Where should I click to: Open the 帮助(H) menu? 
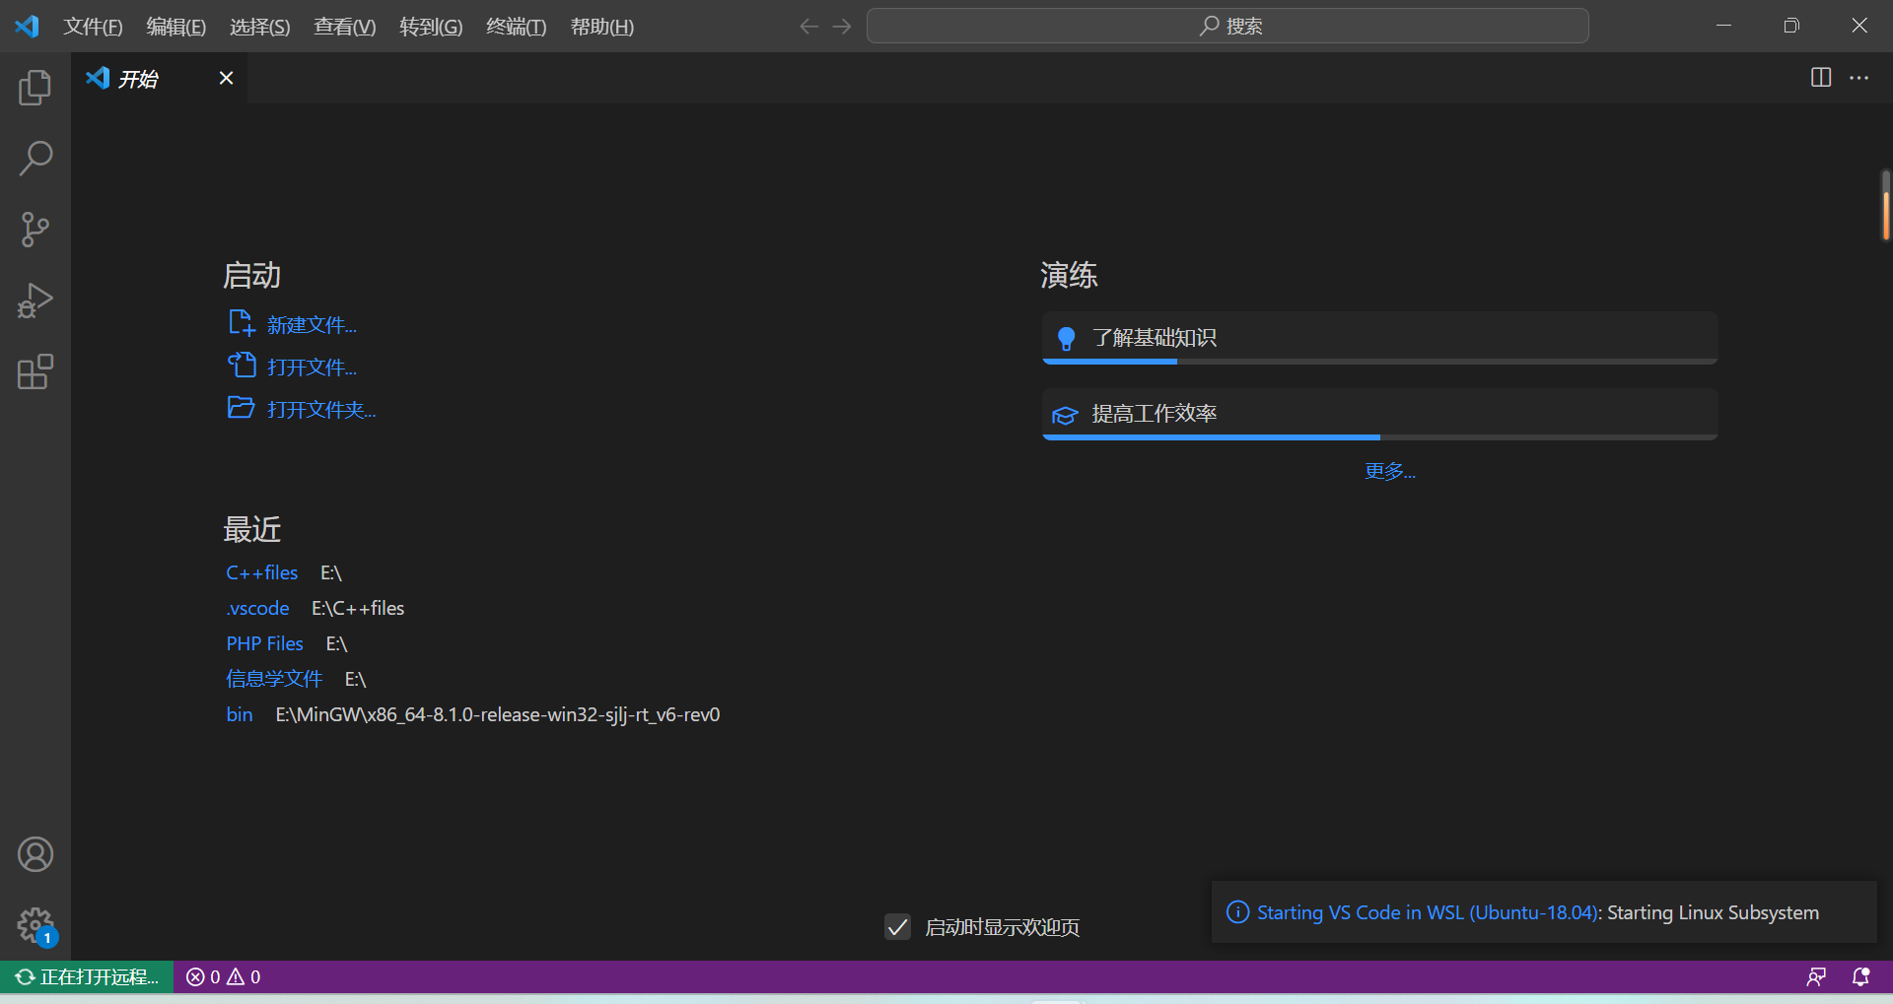[602, 27]
